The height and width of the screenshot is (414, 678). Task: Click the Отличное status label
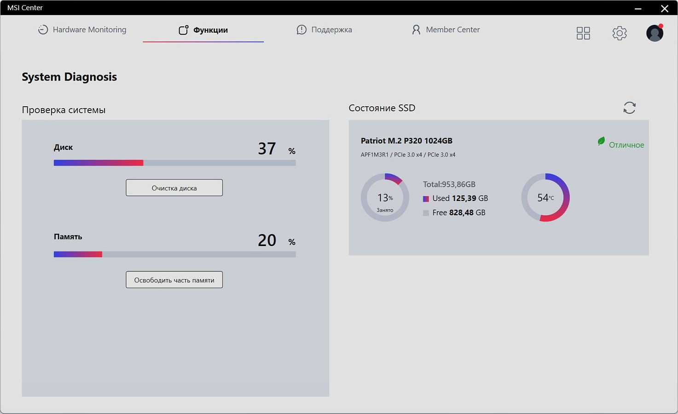626,145
